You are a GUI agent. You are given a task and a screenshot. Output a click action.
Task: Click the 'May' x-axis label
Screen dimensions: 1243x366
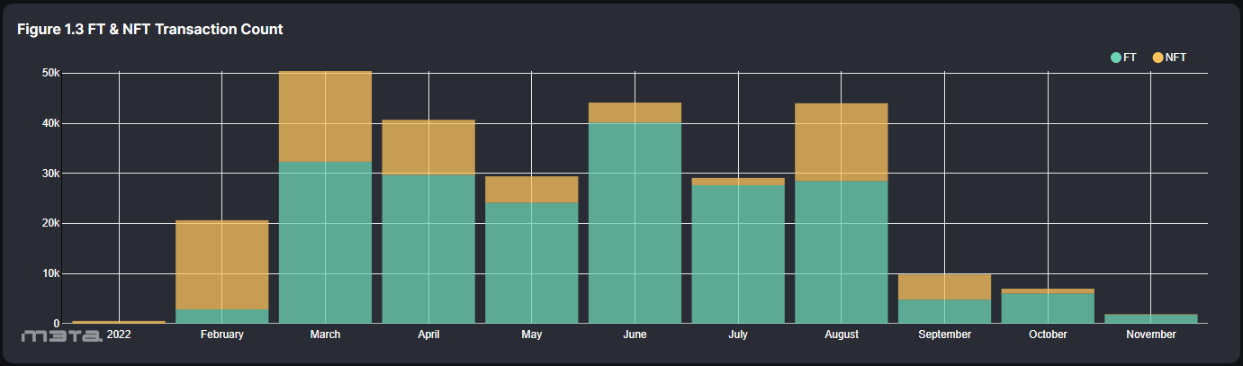[531, 335]
